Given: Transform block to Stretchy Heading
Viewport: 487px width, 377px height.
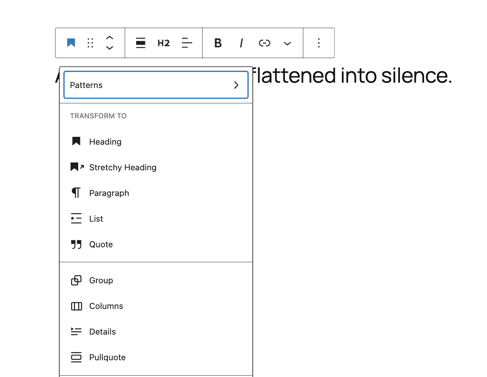Looking at the screenshot, I should pyautogui.click(x=122, y=167).
